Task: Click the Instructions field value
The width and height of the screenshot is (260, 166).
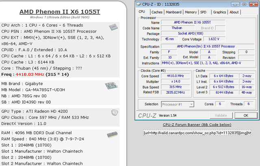Action: (208, 63)
